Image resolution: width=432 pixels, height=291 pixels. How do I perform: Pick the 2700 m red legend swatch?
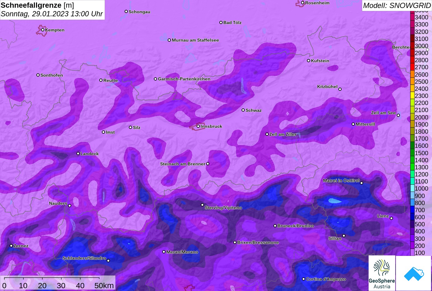[x=412, y=67]
